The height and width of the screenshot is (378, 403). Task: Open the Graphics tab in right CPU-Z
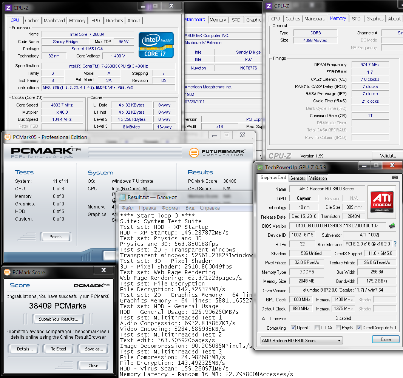(375, 19)
